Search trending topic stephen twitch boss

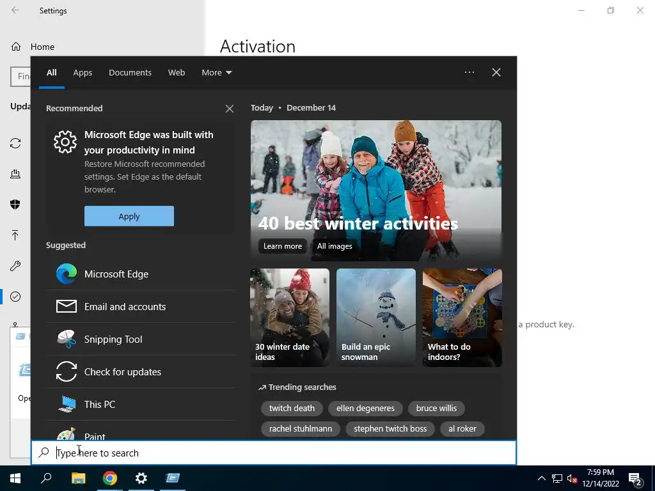pyautogui.click(x=390, y=429)
